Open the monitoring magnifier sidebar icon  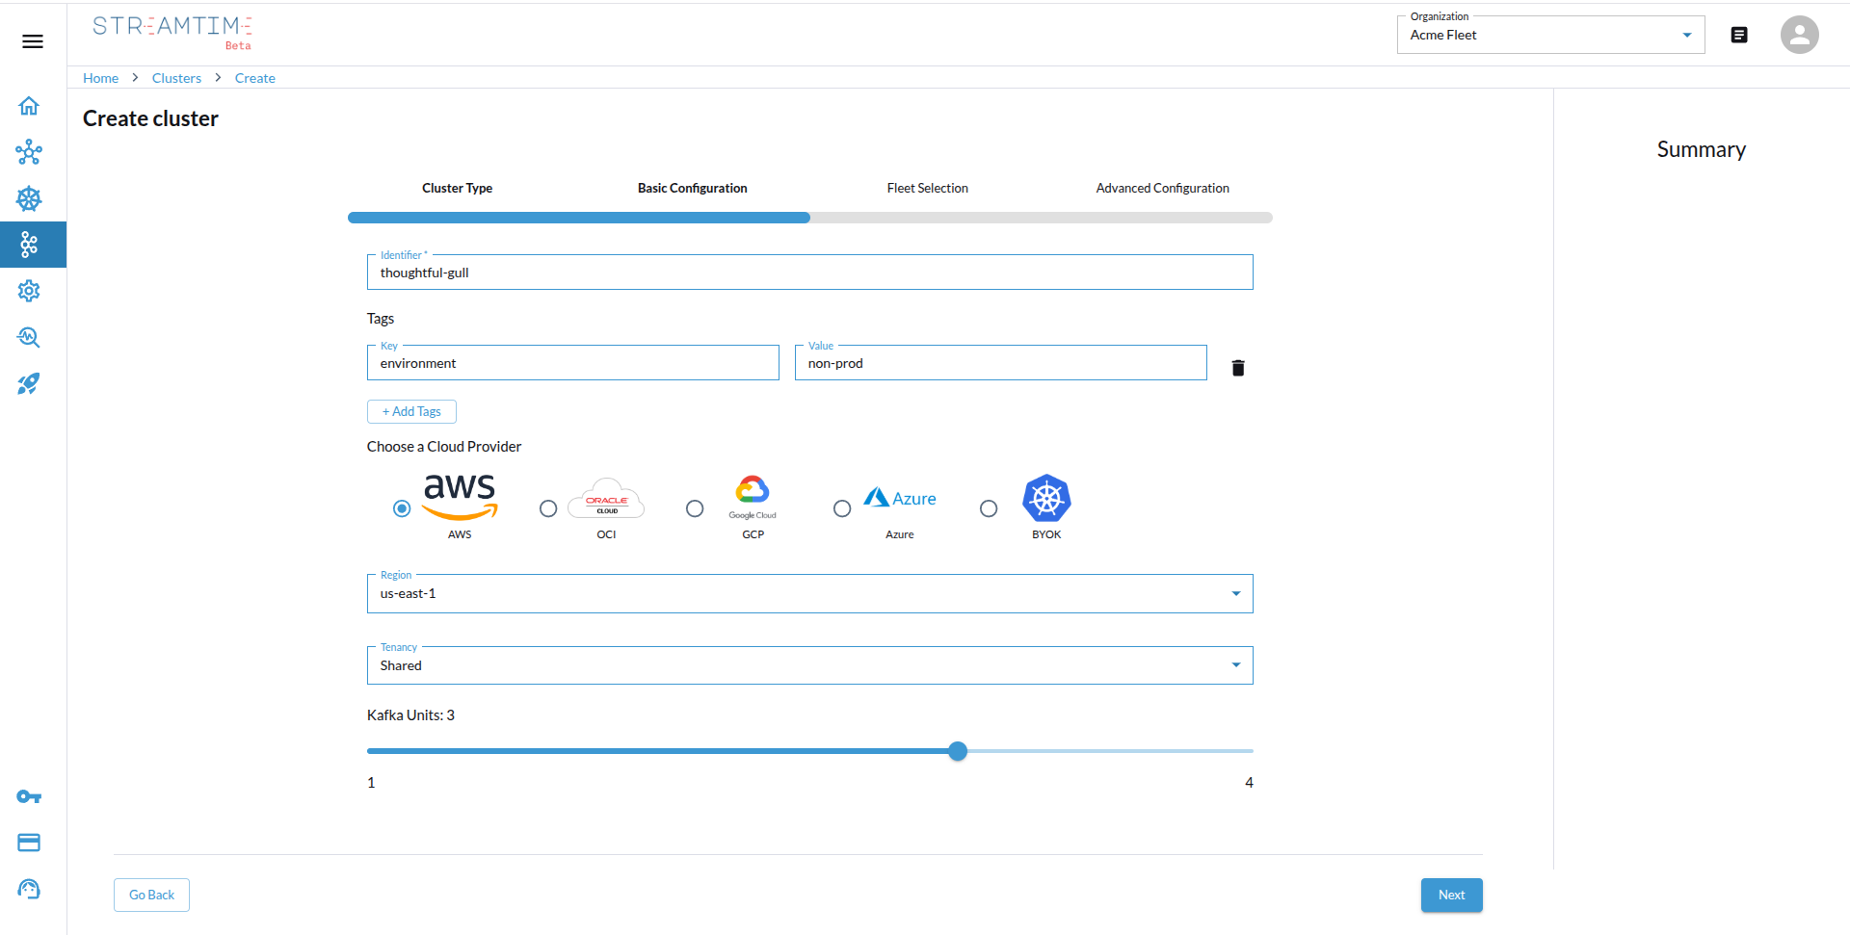29,337
